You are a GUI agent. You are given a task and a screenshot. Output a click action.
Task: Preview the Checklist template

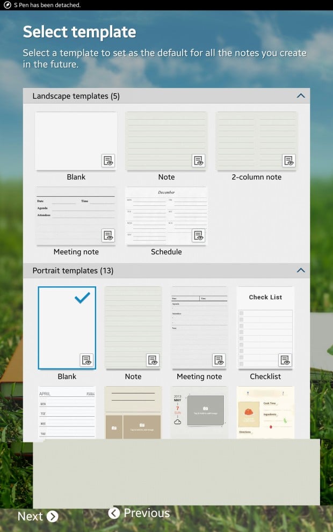[285, 360]
